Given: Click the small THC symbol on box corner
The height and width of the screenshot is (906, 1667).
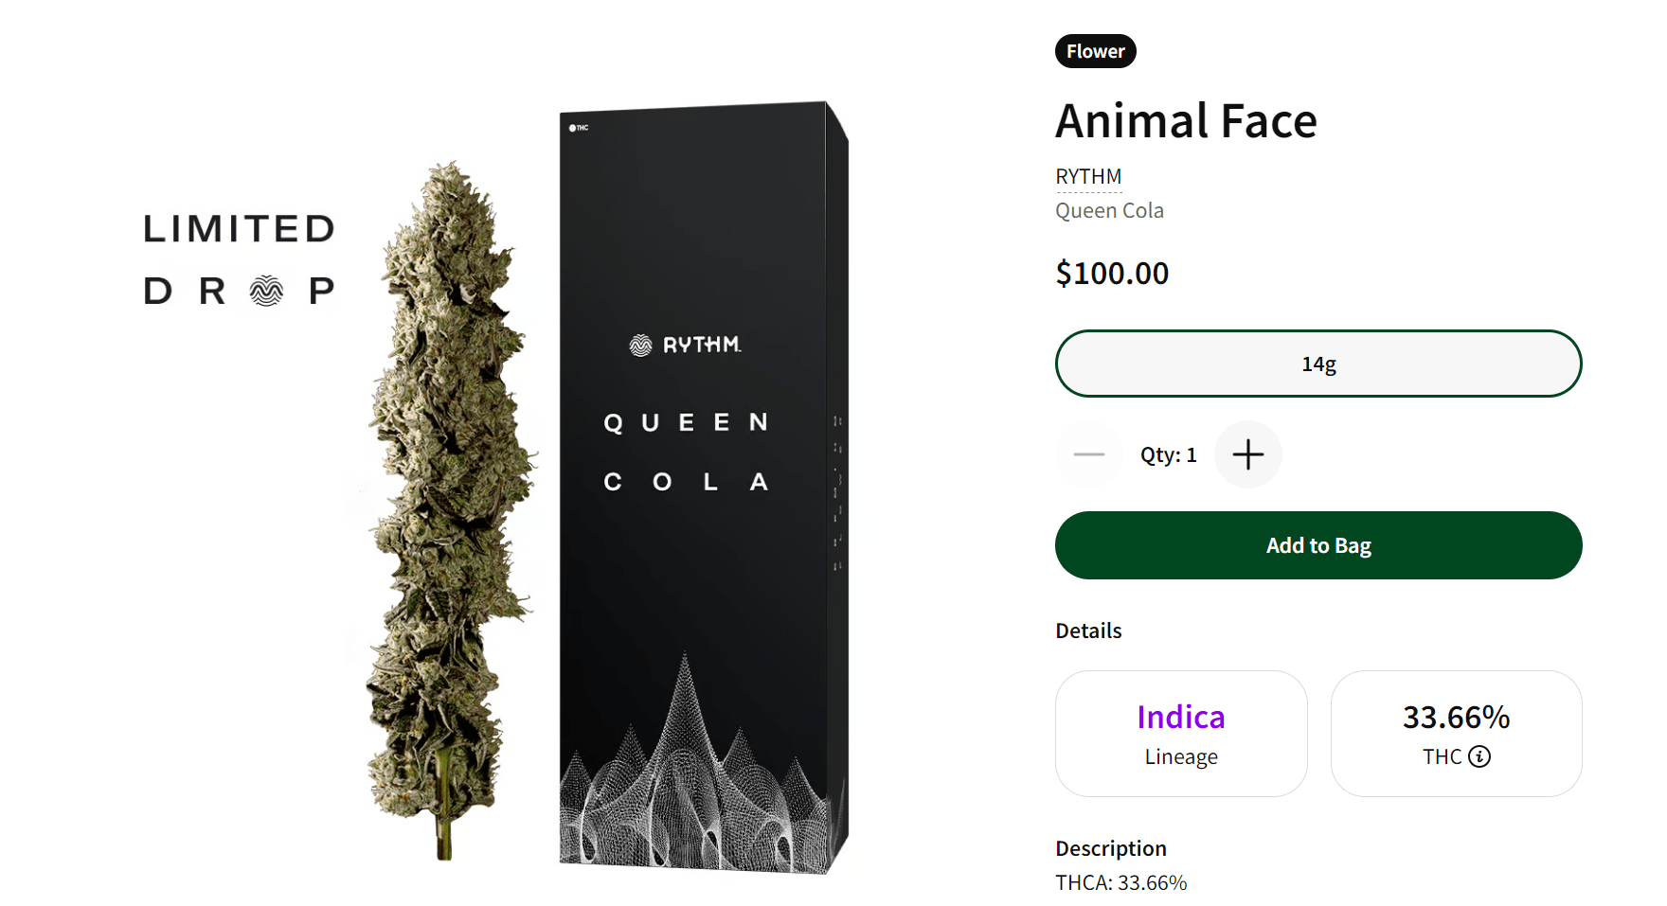Looking at the screenshot, I should 579,128.
